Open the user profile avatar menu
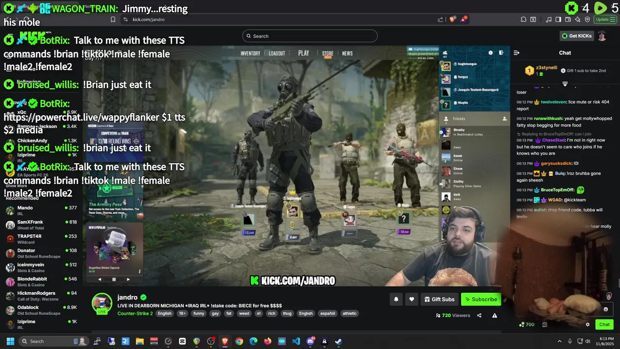 point(602,36)
